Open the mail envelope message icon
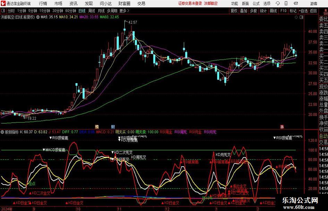328x211 pixels. (x=296, y=3)
